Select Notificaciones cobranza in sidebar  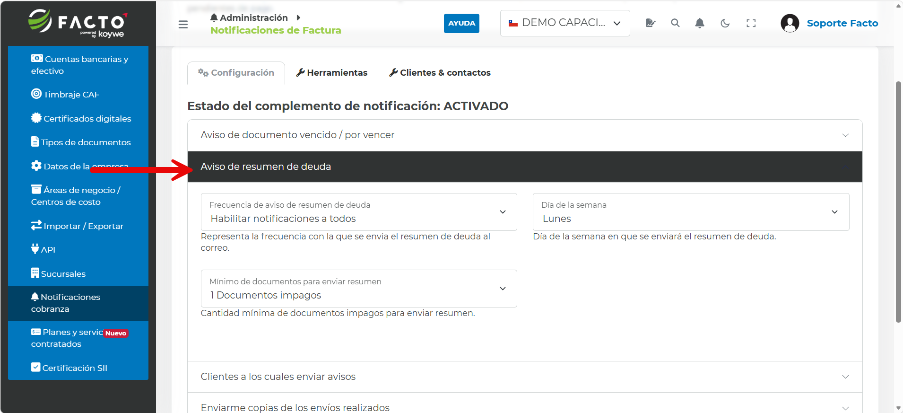tap(78, 303)
